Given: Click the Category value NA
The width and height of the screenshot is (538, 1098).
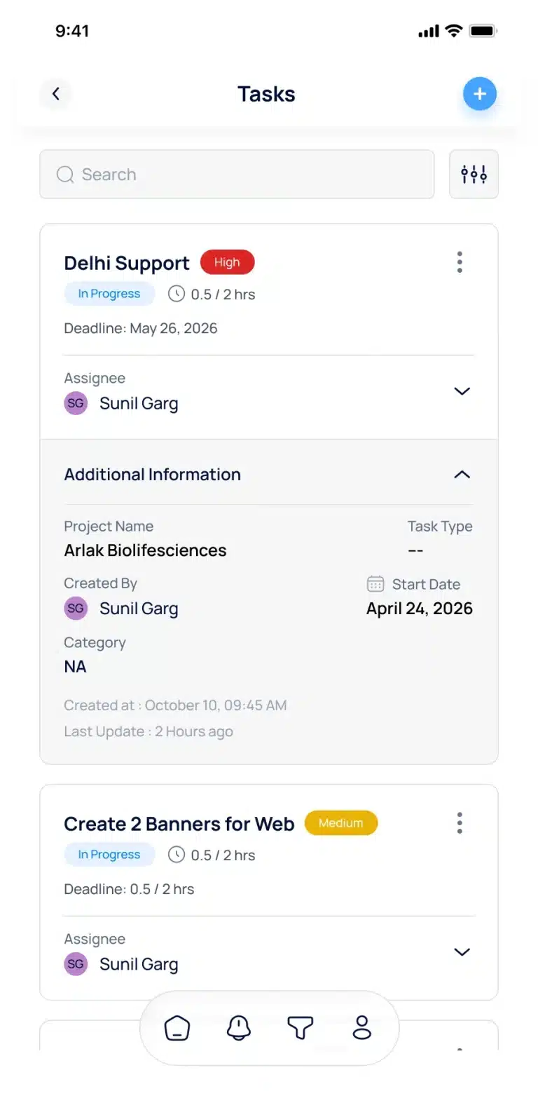Looking at the screenshot, I should 75,667.
